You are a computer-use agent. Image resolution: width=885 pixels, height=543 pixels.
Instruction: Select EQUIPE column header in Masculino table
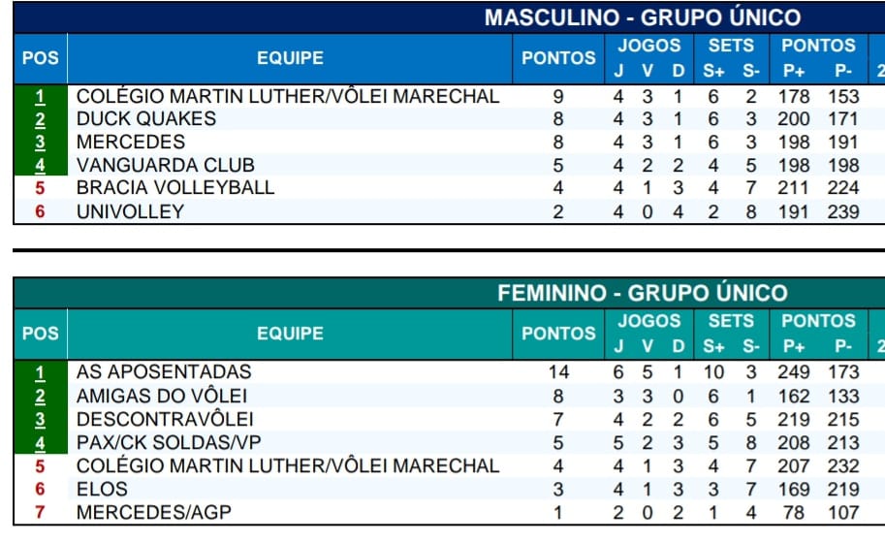tap(290, 58)
